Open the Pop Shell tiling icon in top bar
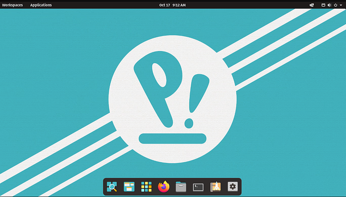Screen dimensions: 346x197 point(312,5)
